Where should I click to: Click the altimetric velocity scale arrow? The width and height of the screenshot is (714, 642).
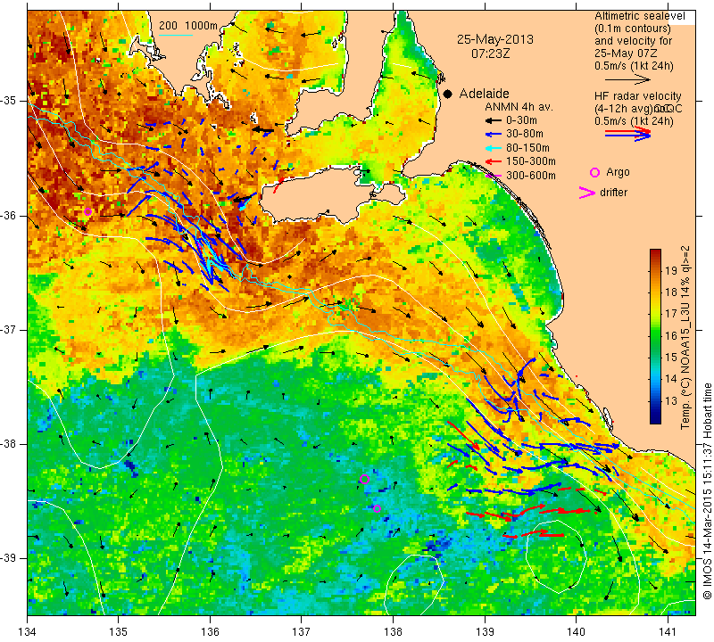[627, 79]
